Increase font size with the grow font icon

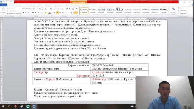pos(40,9)
